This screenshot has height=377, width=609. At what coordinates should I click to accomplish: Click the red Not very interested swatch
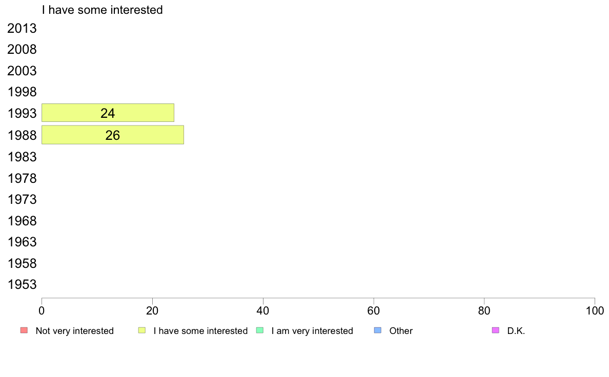pyautogui.click(x=24, y=330)
